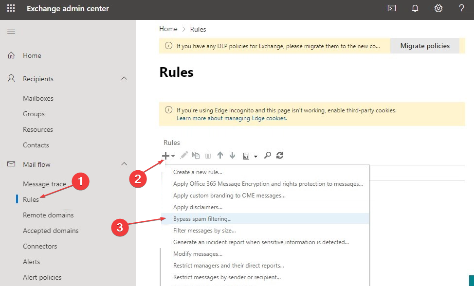Click the plus icon to add a rule
The width and height of the screenshot is (474, 286).
tap(165, 156)
